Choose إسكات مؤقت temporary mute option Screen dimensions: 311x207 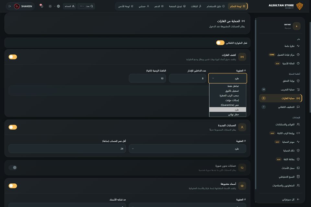[x=227, y=100]
